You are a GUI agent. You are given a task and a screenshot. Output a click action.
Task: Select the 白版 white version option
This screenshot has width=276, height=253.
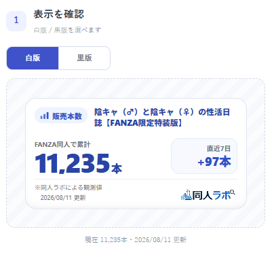coord(33,58)
